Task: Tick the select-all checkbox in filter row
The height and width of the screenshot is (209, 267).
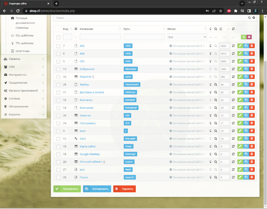Action: 58,37
